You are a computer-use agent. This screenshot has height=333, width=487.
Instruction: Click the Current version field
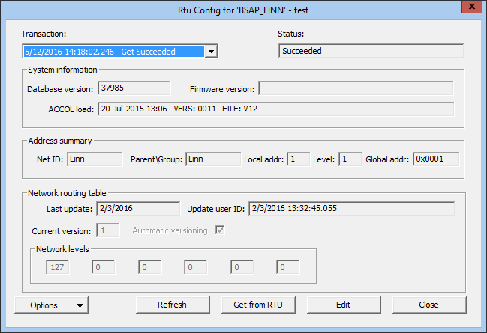(108, 230)
